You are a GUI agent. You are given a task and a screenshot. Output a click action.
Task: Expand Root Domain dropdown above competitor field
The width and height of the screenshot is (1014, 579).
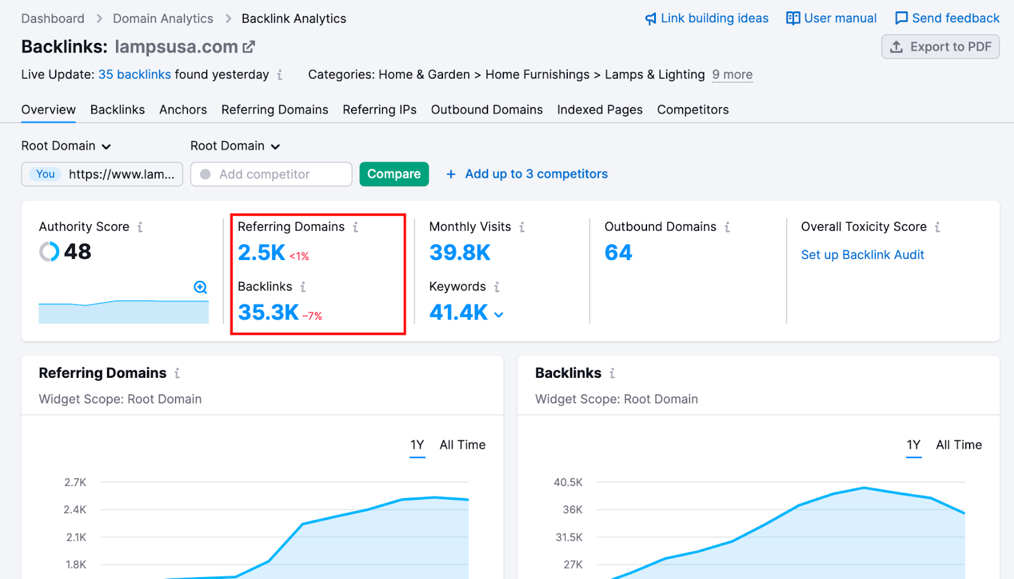(235, 146)
